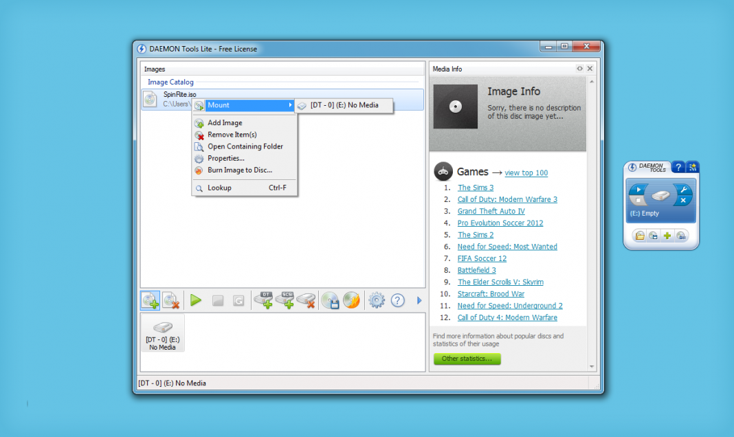This screenshot has height=437, width=734.
Task: Open the view top 100 link
Action: pos(526,172)
